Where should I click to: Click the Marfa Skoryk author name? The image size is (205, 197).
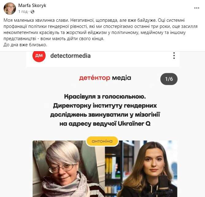tap(32, 6)
